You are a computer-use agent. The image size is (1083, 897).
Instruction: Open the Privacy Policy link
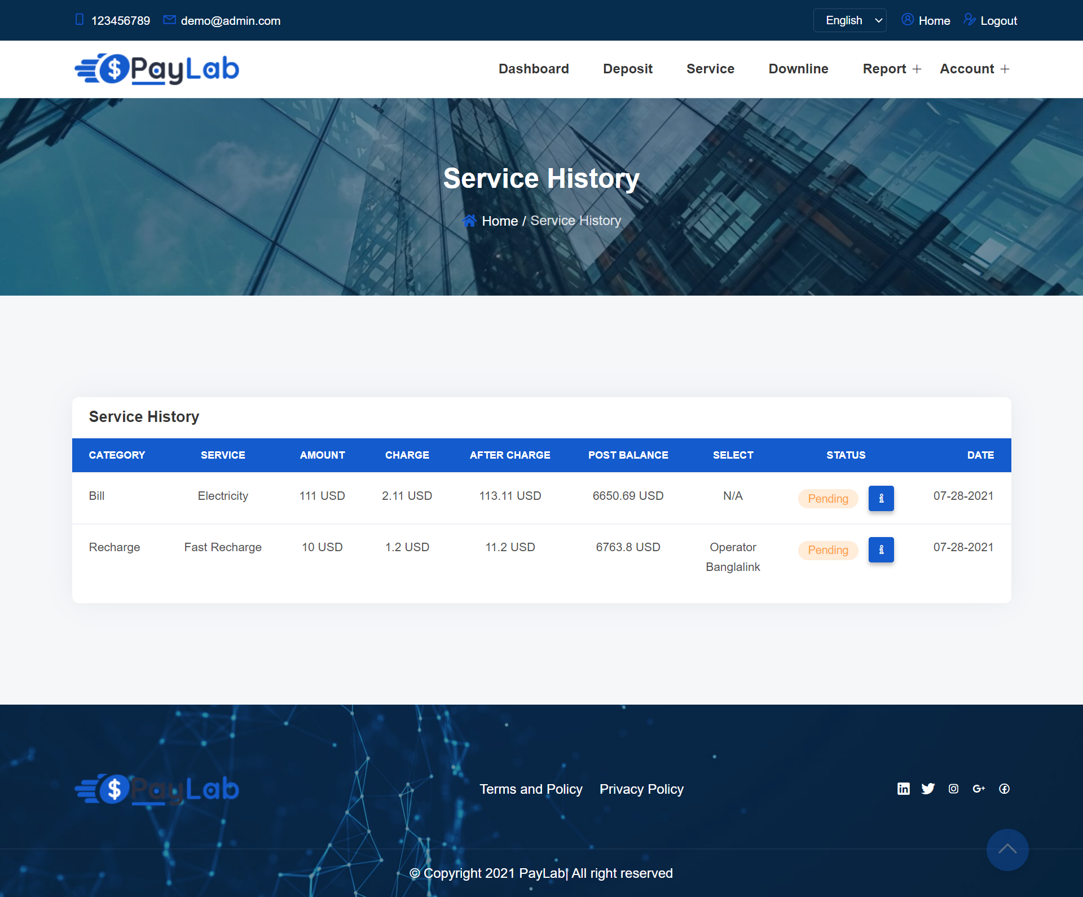click(641, 789)
